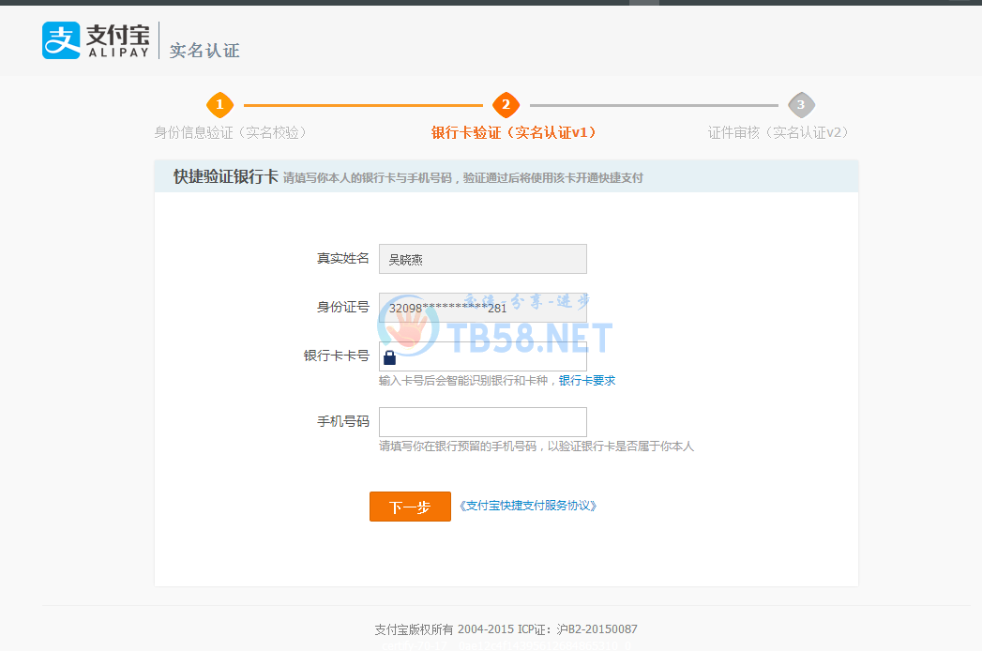Image resolution: width=982 pixels, height=651 pixels.
Task: Select the 银行卡验证（实名认证v1）step label
Action: (513, 132)
